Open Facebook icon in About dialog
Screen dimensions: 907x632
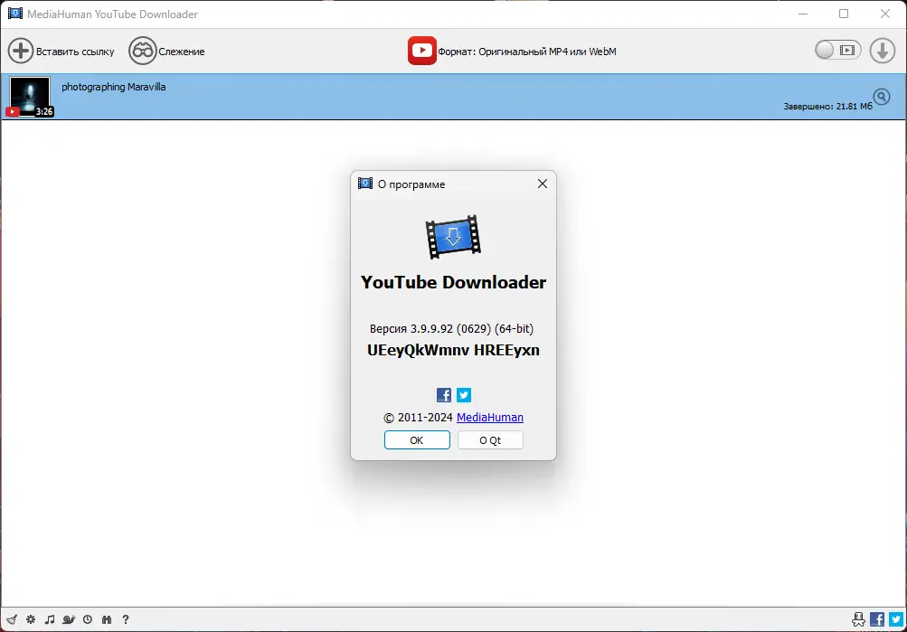click(444, 395)
